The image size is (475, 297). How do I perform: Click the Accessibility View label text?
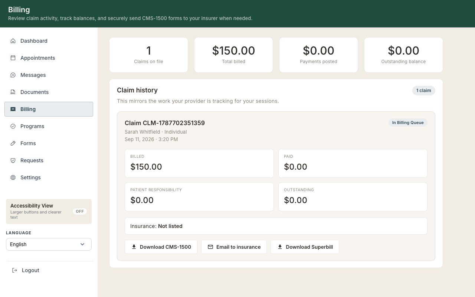pyautogui.click(x=32, y=206)
